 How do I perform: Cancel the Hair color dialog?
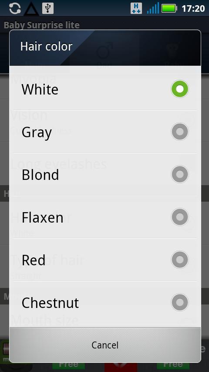(x=105, y=345)
